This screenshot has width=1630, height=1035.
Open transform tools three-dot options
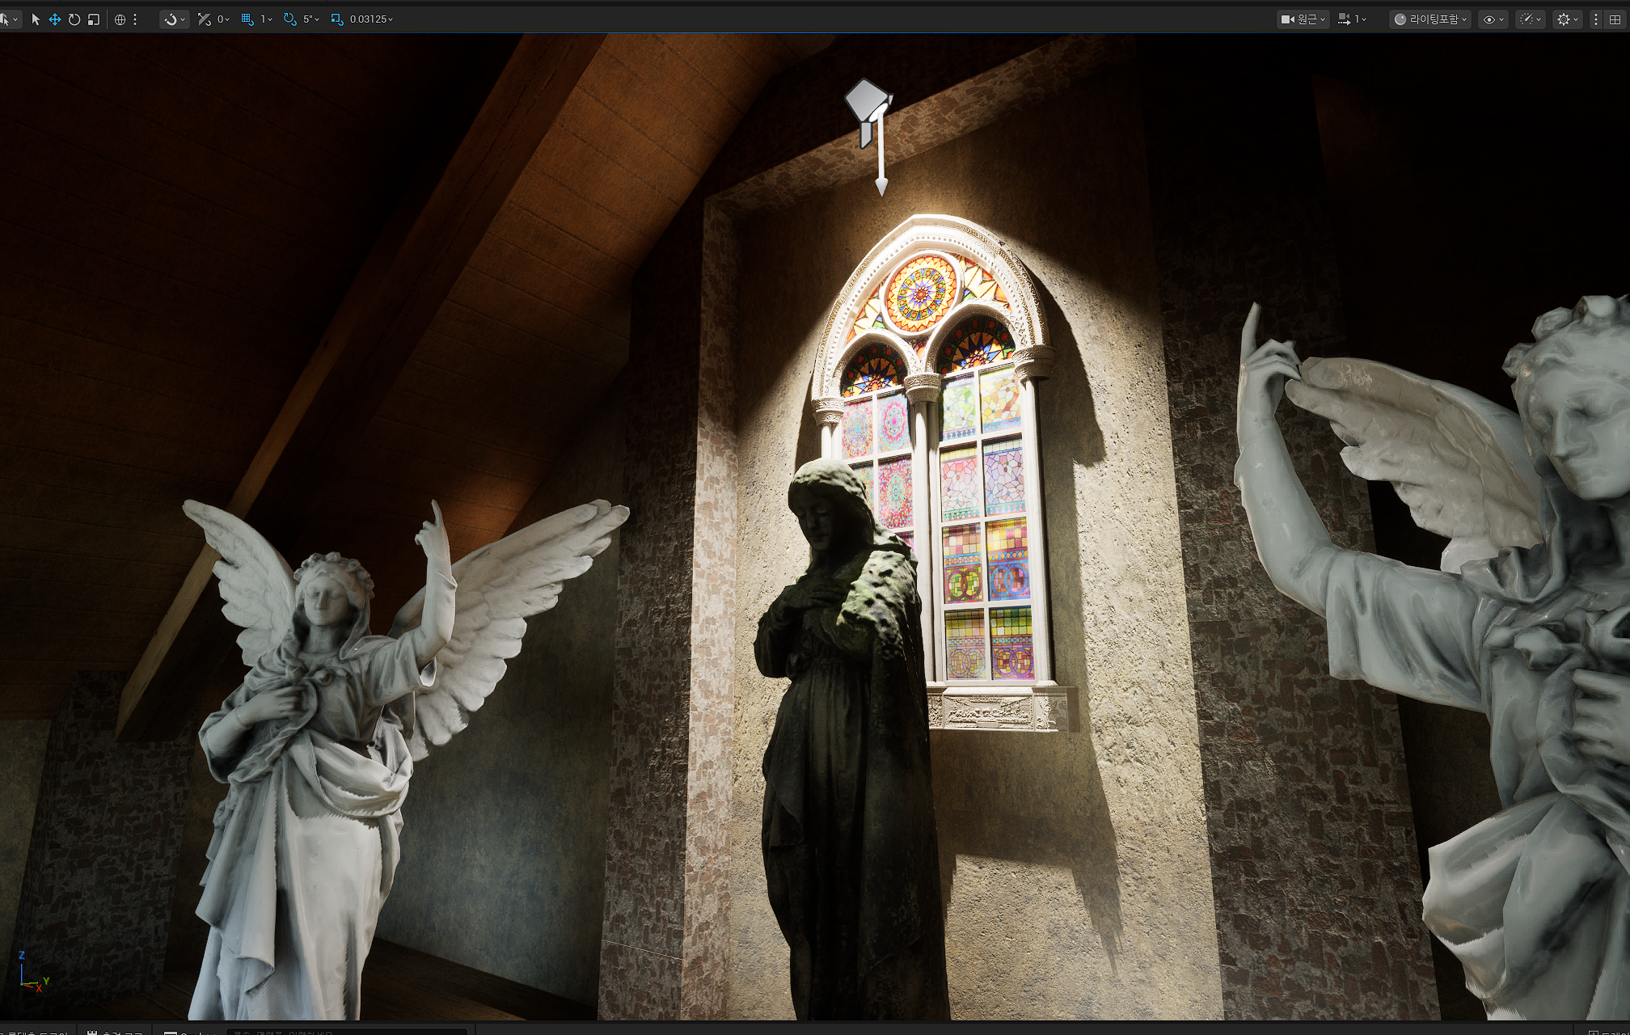tap(135, 19)
